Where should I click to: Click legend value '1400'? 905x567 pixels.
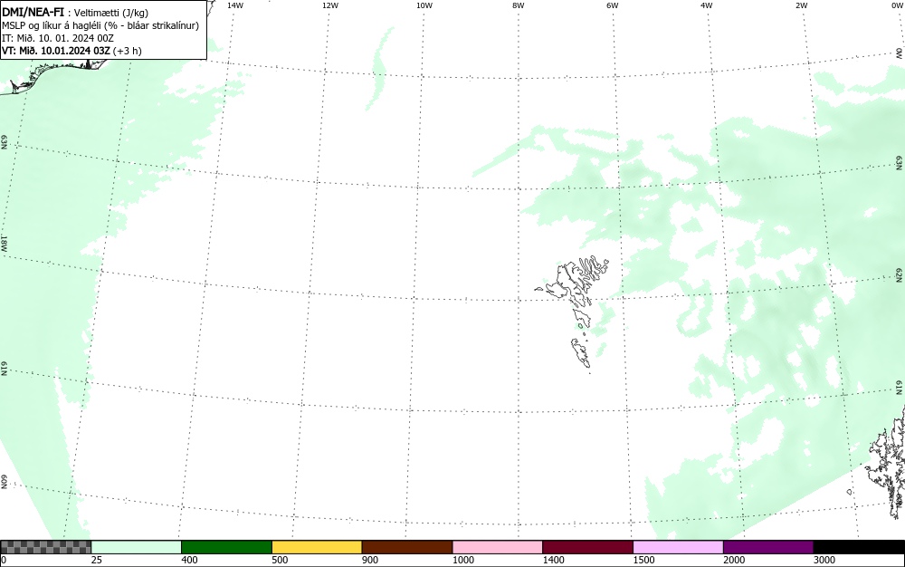pyautogui.click(x=554, y=560)
